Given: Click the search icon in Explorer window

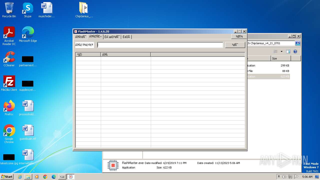Looking at the screenshot, I should [x=297, y=43].
